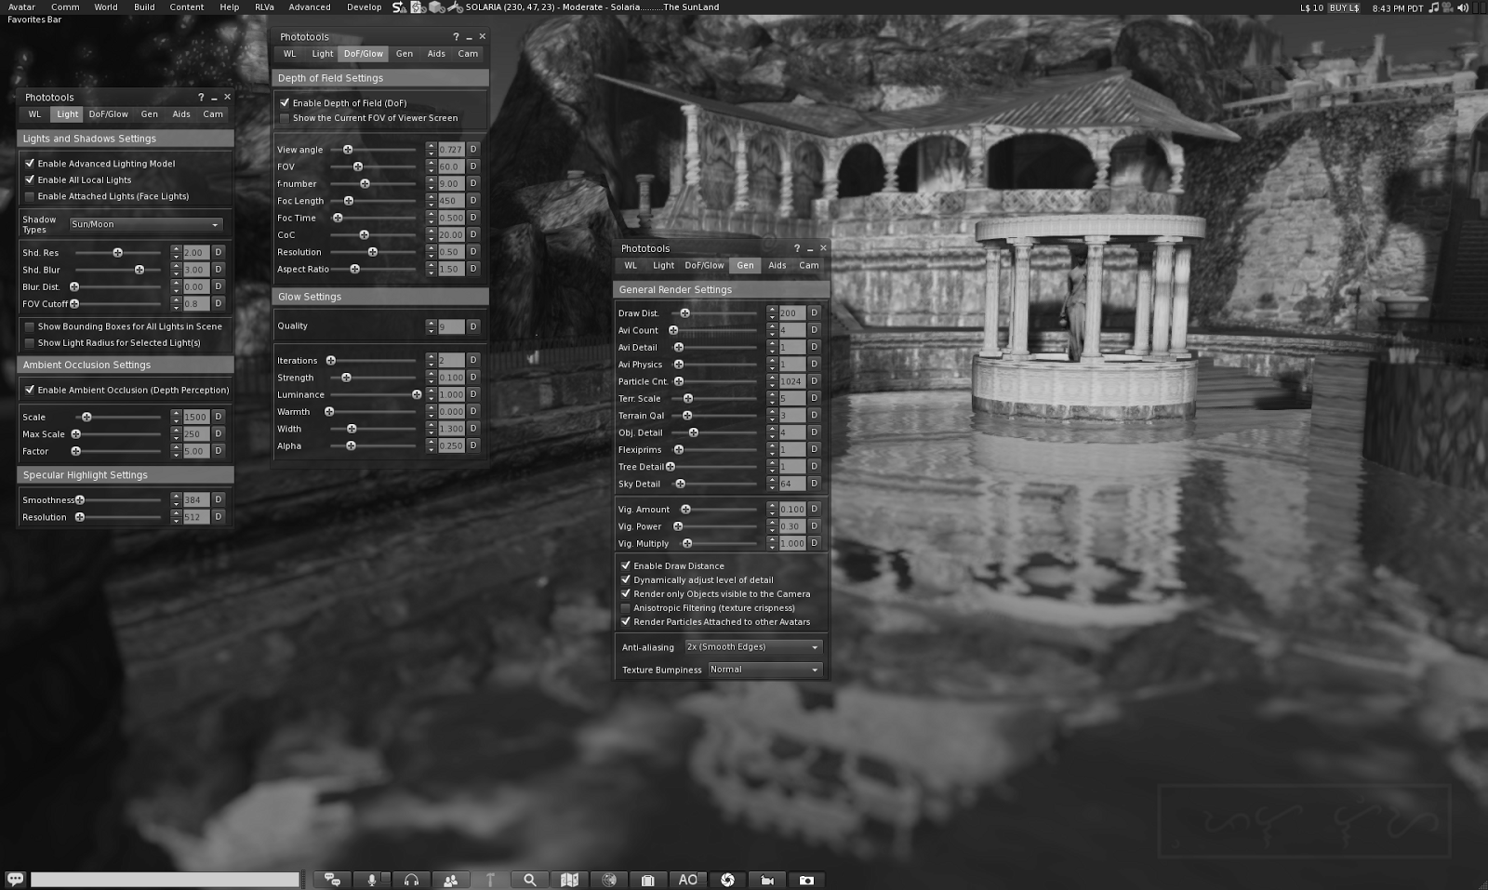Switch to WL tab in Lights and Shadows window

tap(35, 114)
